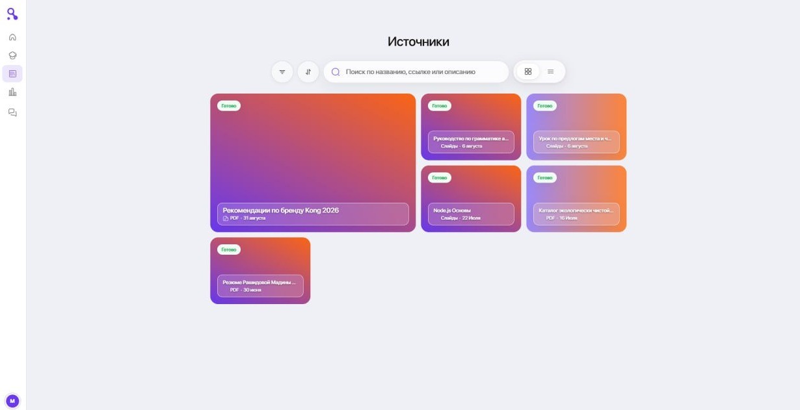Click the app logo in the sidebar
Viewport: 800px width, 410px height.
point(12,14)
